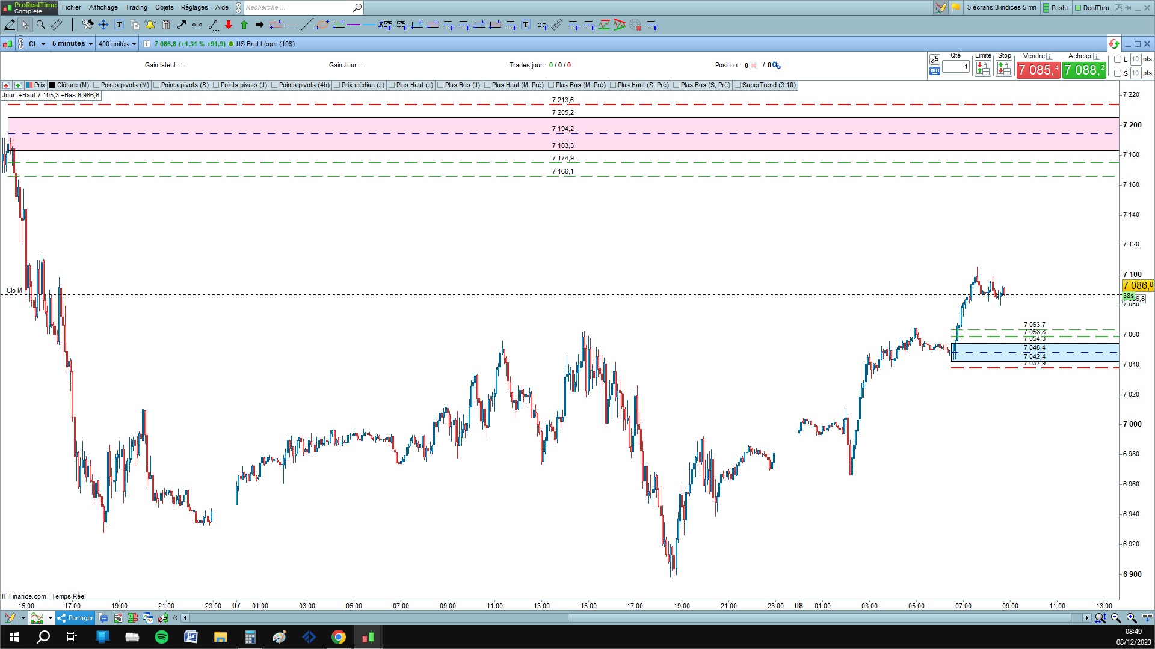Select the ellipse drawing tool

[322, 25]
